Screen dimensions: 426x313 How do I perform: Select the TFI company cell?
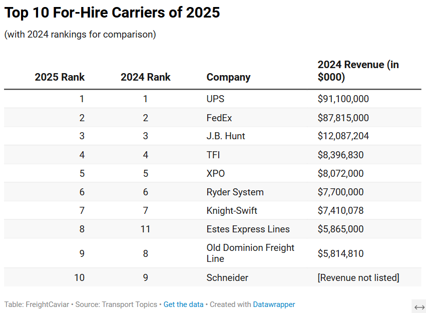pyautogui.click(x=213, y=155)
